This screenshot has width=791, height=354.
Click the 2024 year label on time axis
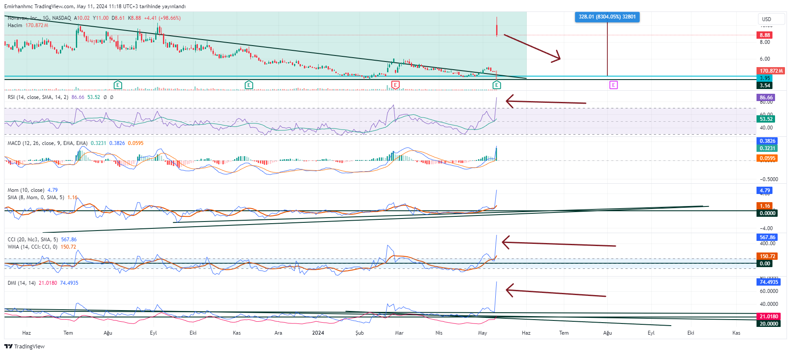point(318,333)
